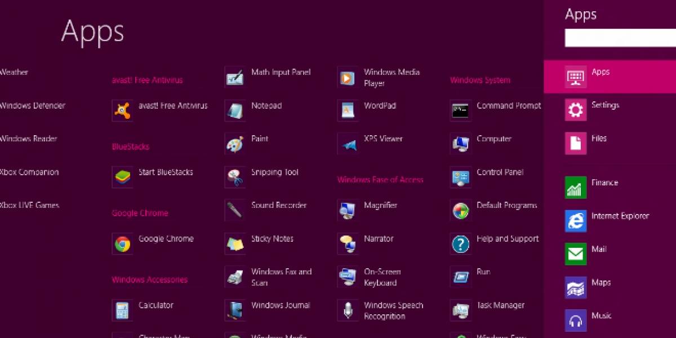
Task: Click Windows Ease of Access heading
Action: pos(380,180)
